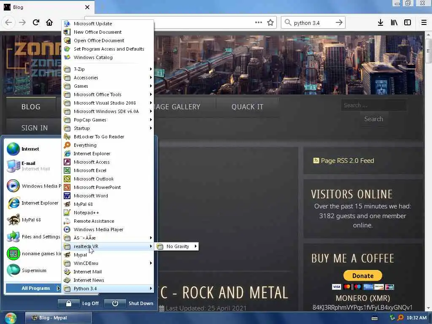Launch BitLocker To Go Reader
This screenshot has height=324, width=432.
coord(108,137)
